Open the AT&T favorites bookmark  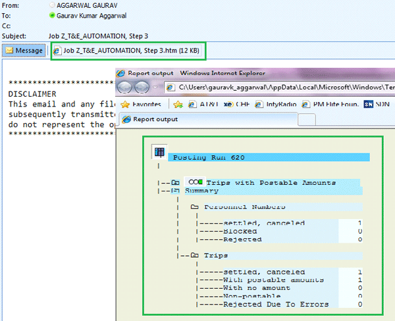[x=201, y=104]
